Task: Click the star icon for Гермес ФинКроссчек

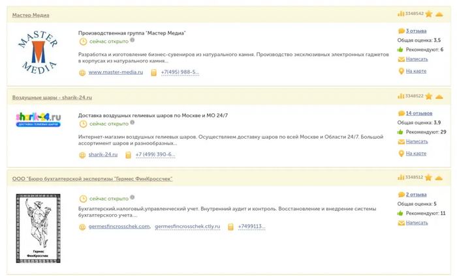Action: click(x=429, y=178)
